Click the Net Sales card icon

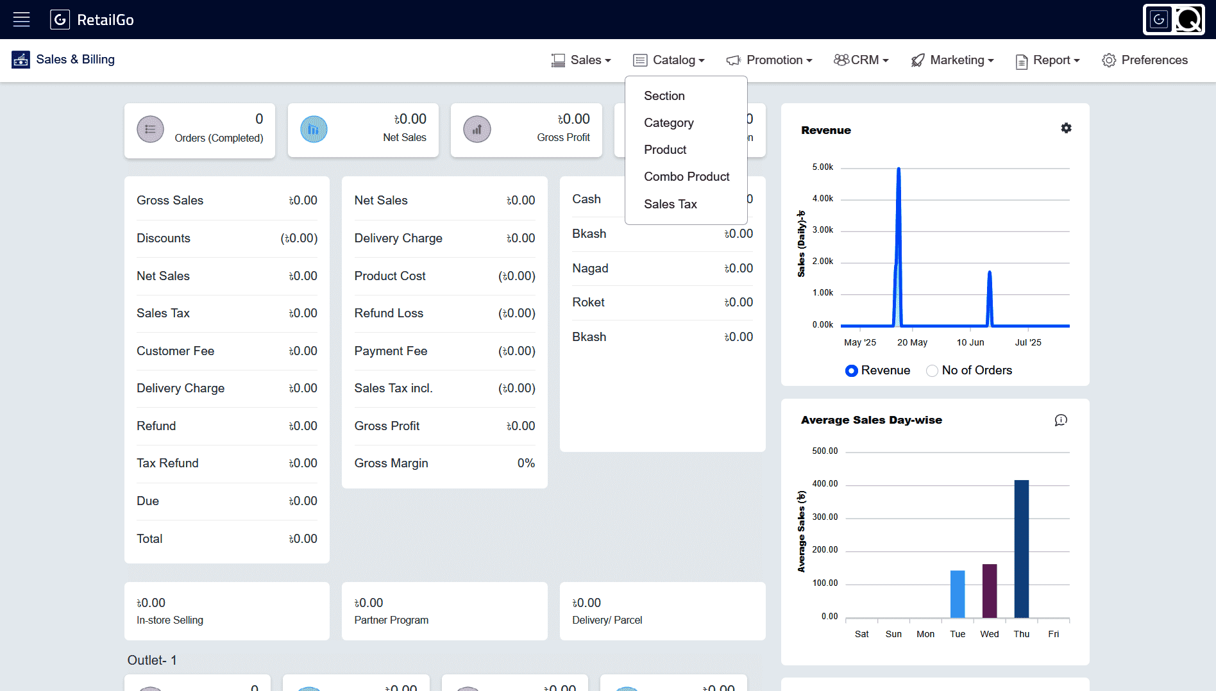314,129
